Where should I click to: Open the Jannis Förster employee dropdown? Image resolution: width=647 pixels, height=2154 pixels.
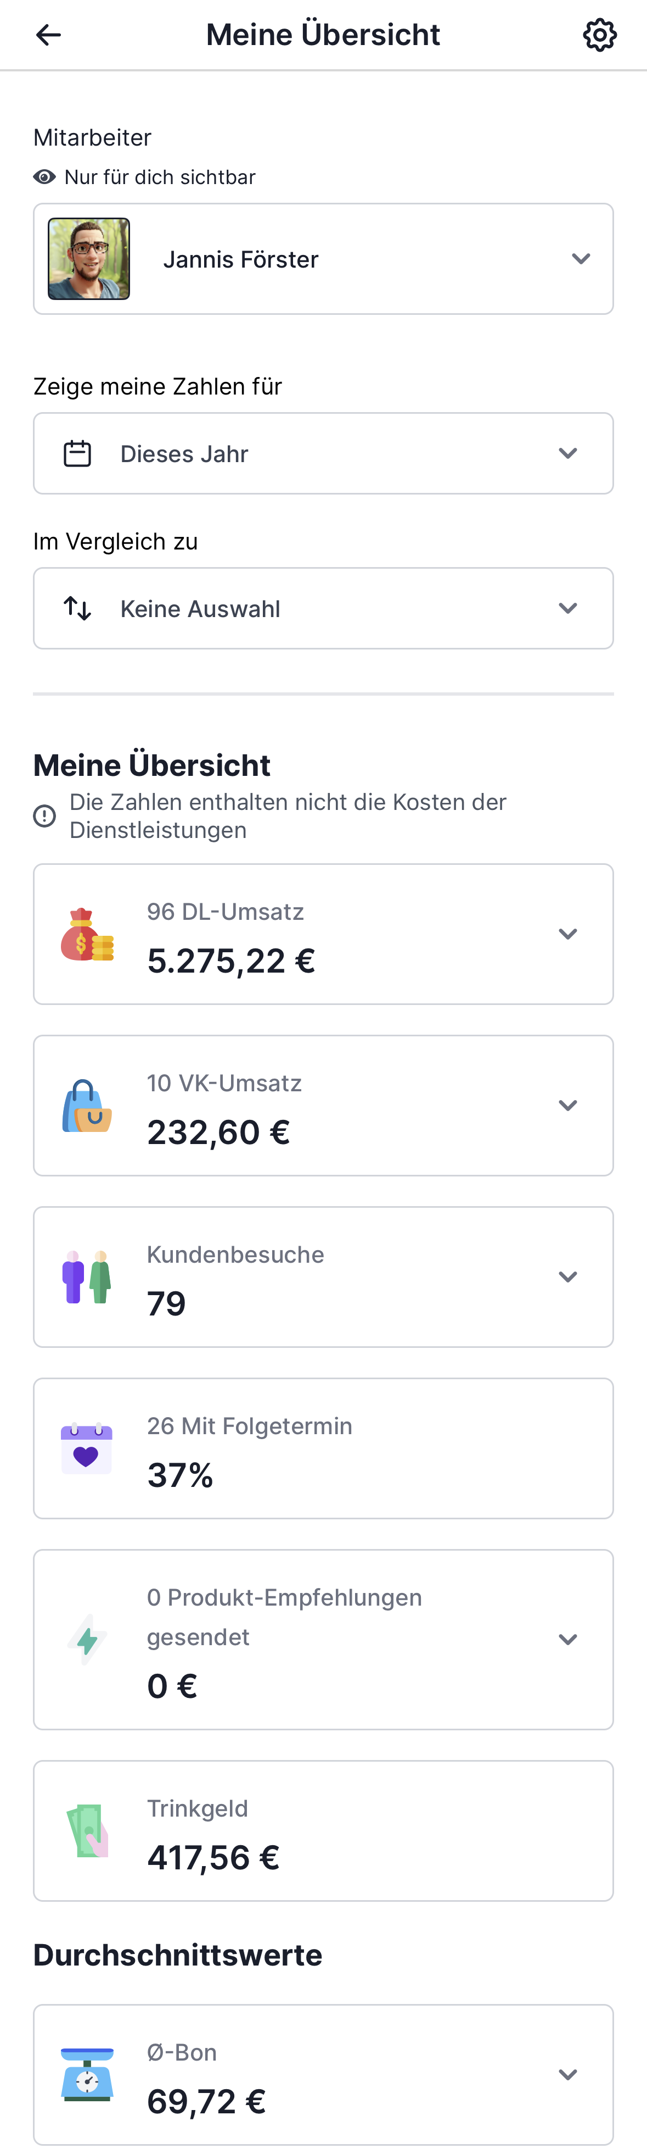(x=323, y=259)
